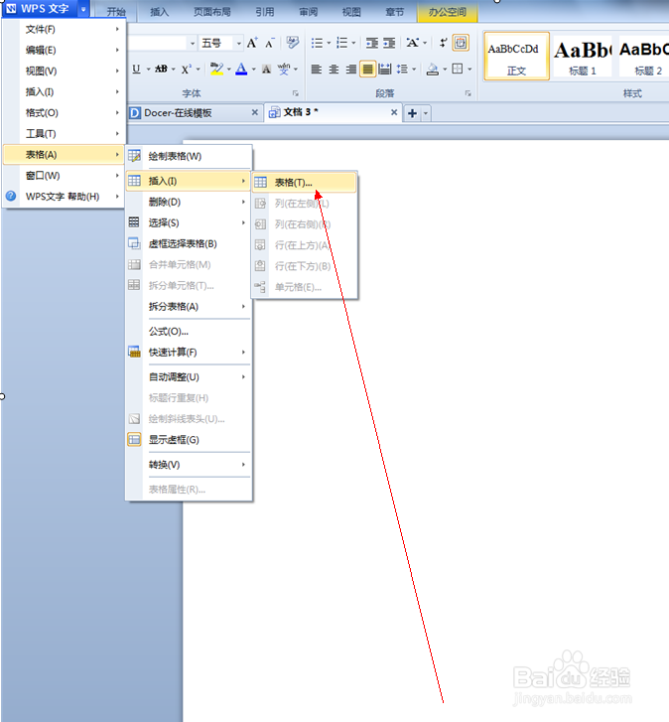Click the clear formatting icon
Screen dimensions: 669x722
292,43
